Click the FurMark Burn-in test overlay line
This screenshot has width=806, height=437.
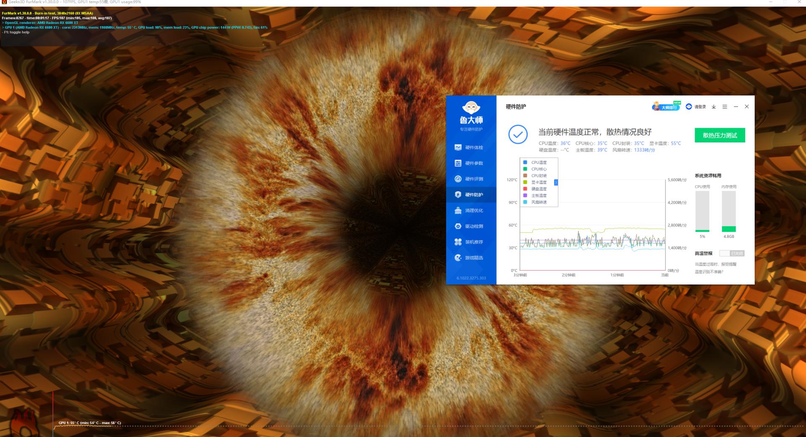(47, 13)
